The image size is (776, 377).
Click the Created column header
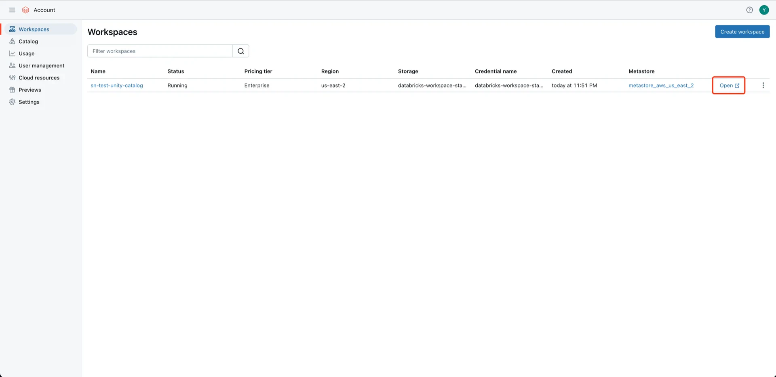[x=562, y=71]
